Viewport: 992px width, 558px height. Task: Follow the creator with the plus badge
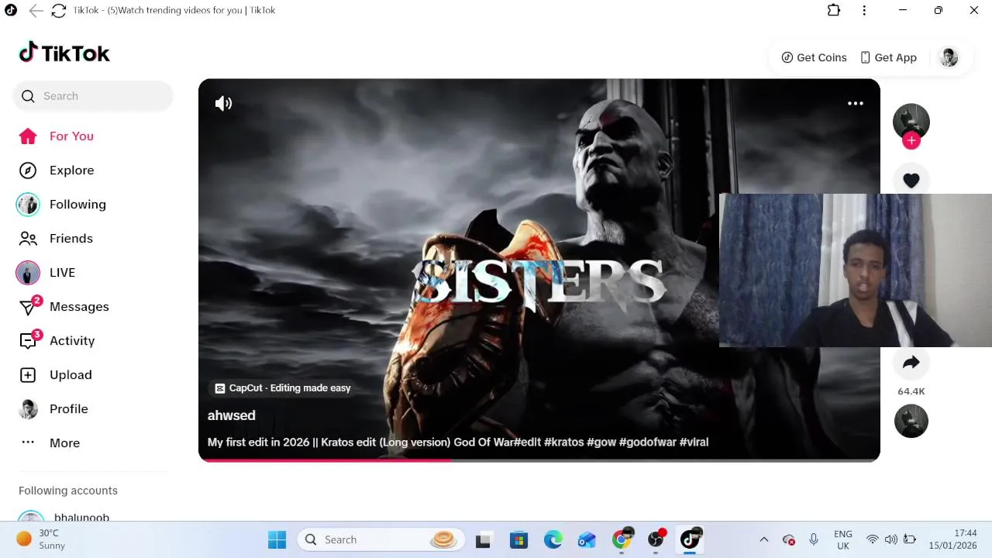tap(911, 140)
